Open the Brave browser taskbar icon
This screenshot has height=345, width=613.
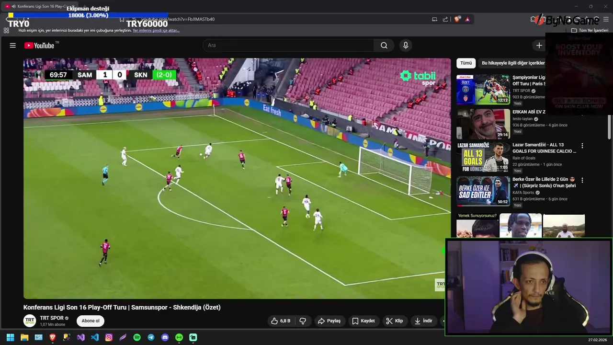[53, 337]
